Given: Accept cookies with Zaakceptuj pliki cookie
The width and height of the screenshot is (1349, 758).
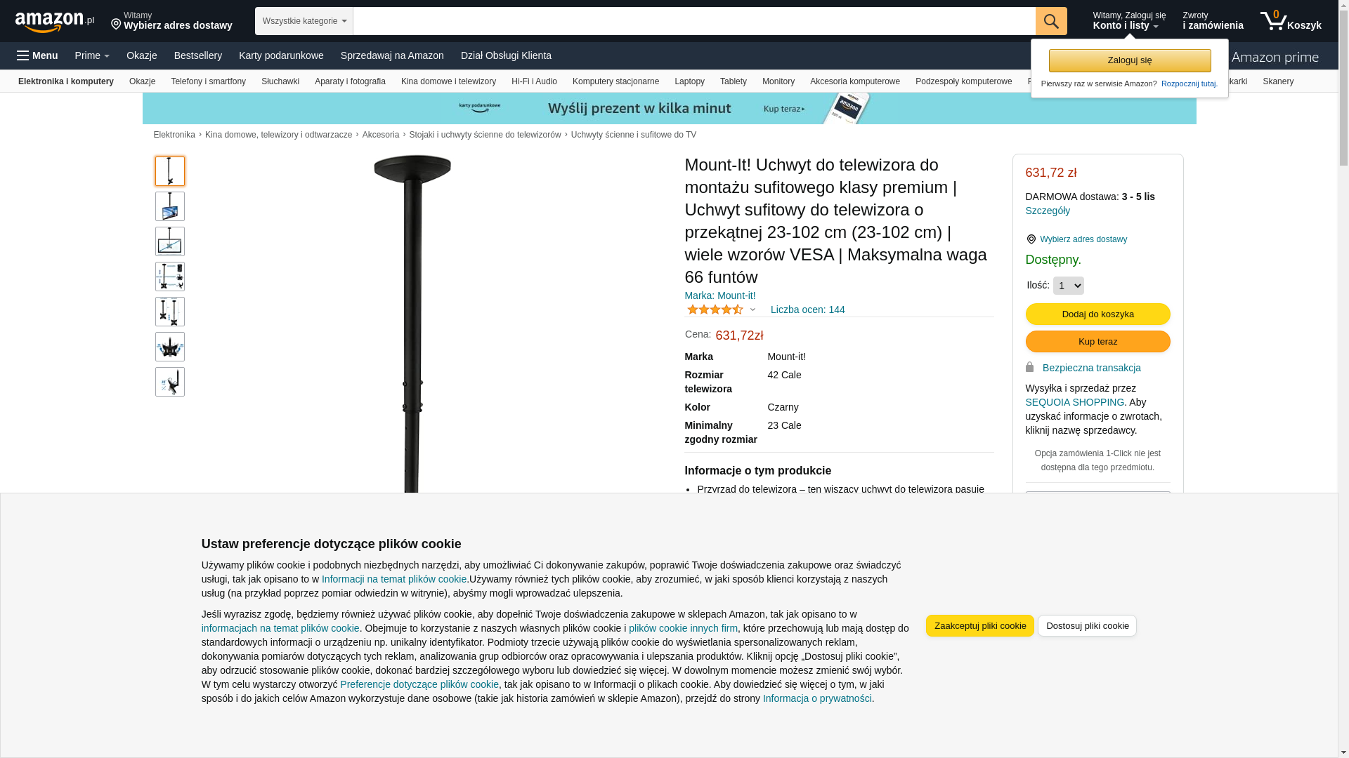Looking at the screenshot, I should pyautogui.click(x=980, y=625).
